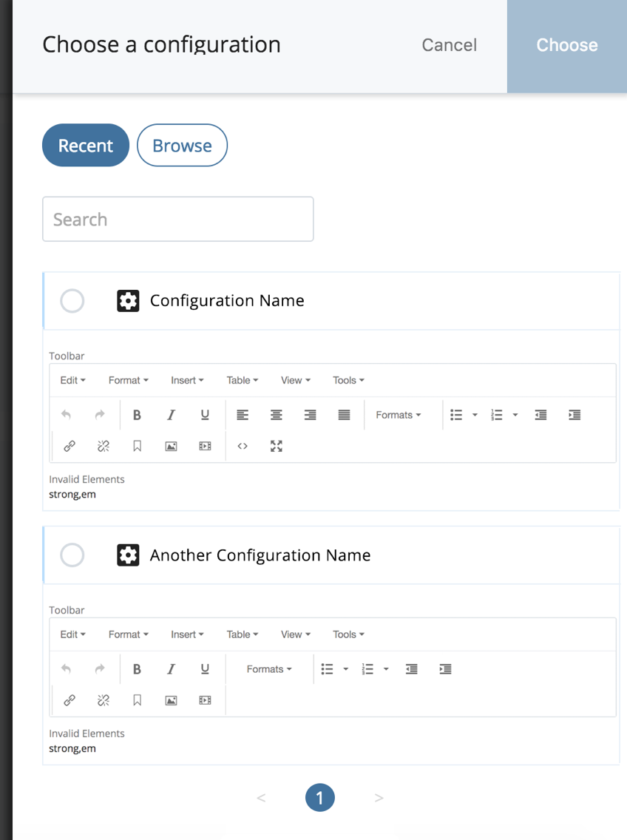Click insert link icon in Configuration Name toolbar
Image resolution: width=627 pixels, height=840 pixels.
tap(70, 447)
